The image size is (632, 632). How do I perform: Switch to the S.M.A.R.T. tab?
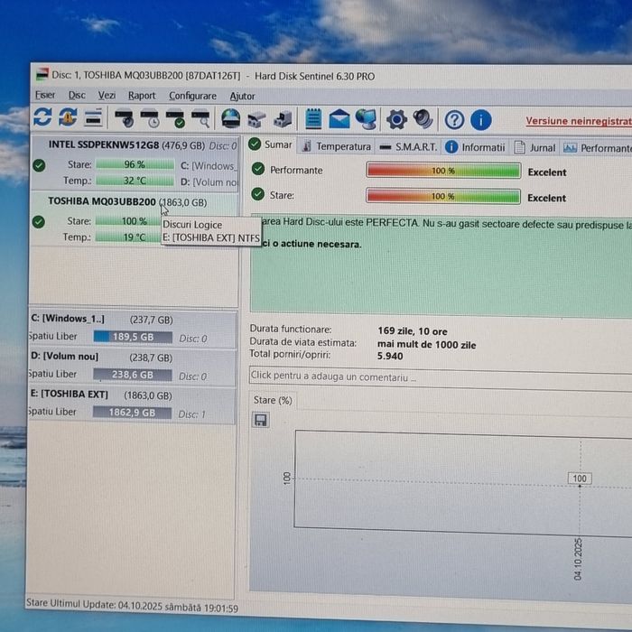point(408,147)
